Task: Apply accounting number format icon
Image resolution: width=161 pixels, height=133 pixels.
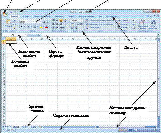Action: pos(72,24)
